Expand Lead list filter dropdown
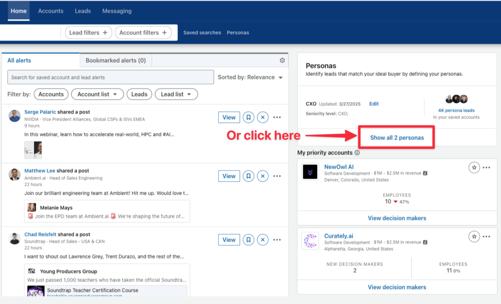 tap(176, 94)
